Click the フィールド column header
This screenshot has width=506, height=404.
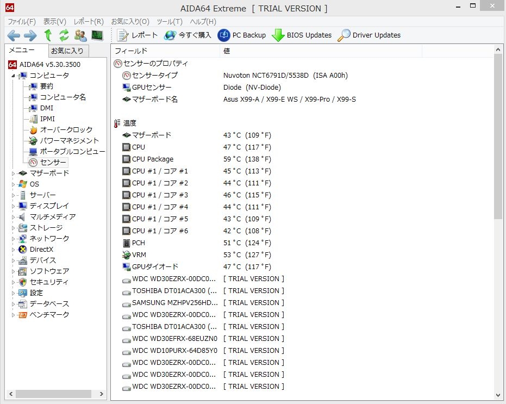click(166, 51)
